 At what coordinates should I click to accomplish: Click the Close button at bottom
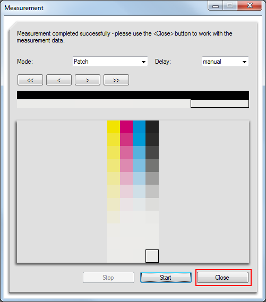222,278
